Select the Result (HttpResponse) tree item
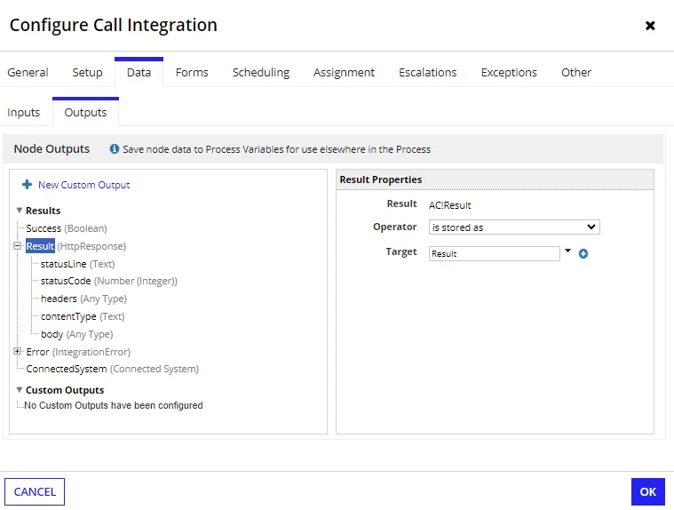This screenshot has height=510, width=674. pos(75,246)
